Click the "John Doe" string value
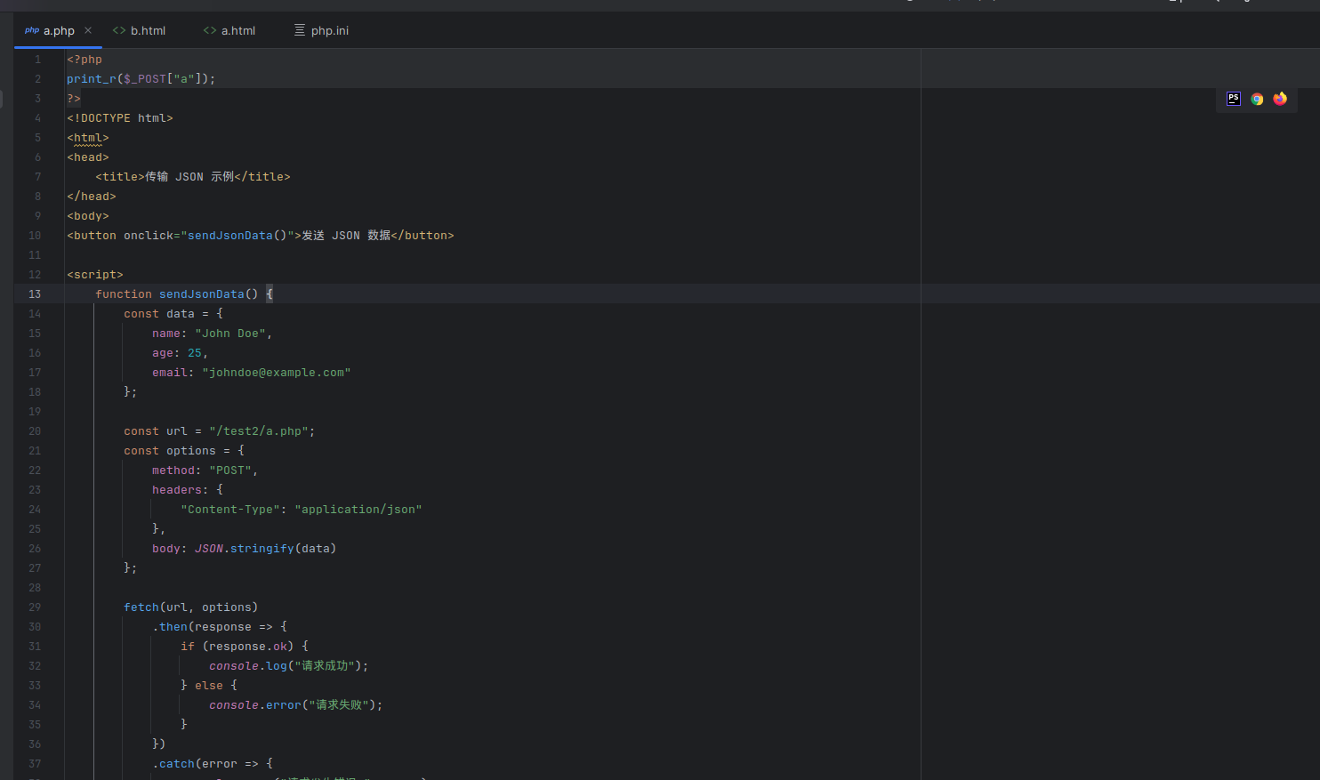Screen dimensions: 1320x780 coord(230,334)
